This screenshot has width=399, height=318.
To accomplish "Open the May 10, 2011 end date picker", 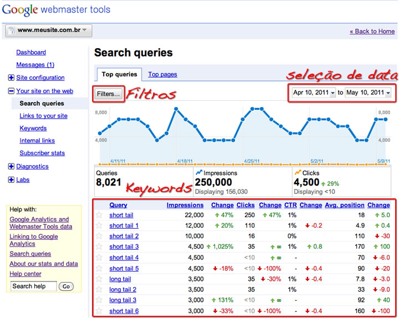I will [x=368, y=93].
